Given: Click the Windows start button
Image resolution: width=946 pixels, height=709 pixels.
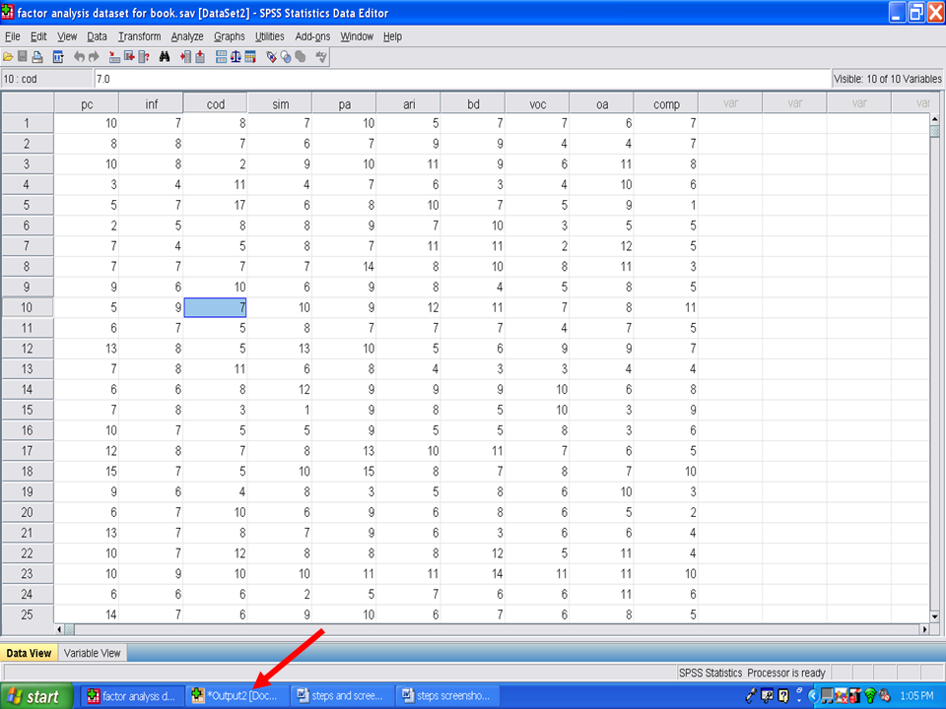Looking at the screenshot, I should [36, 696].
